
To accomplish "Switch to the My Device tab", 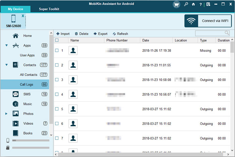I will pyautogui.click(x=15, y=9).
